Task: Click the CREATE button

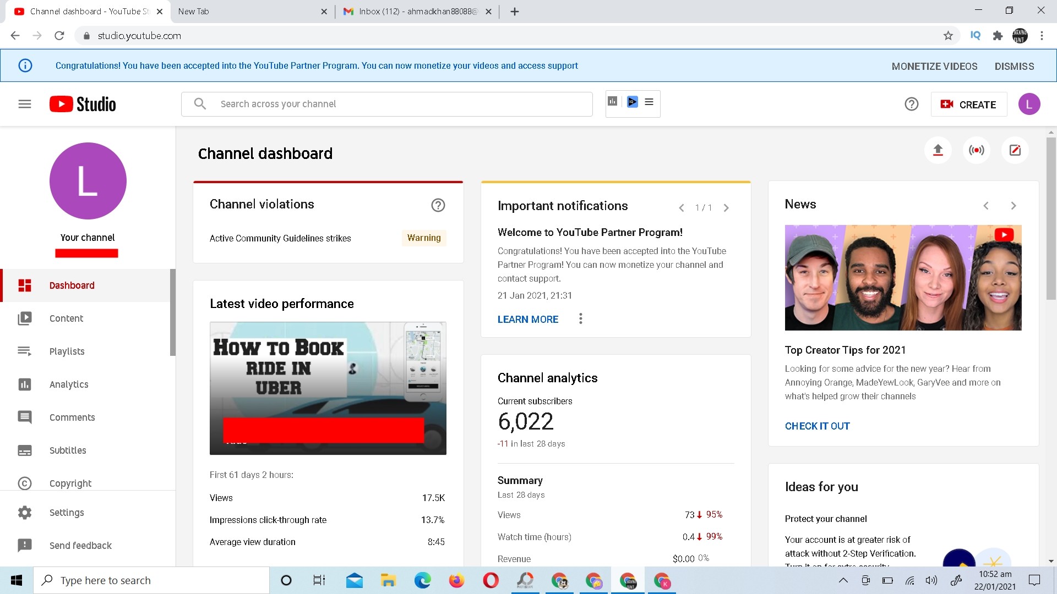Action: 969,105
